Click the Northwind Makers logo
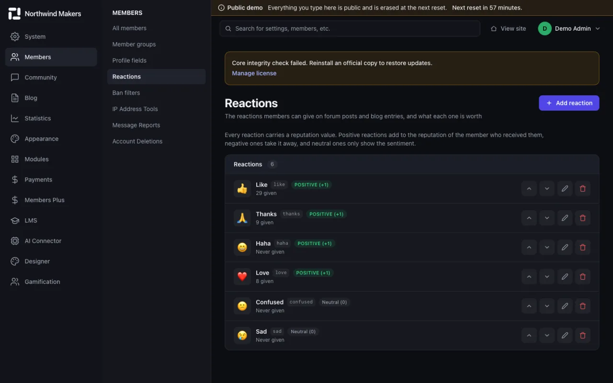 coord(45,14)
